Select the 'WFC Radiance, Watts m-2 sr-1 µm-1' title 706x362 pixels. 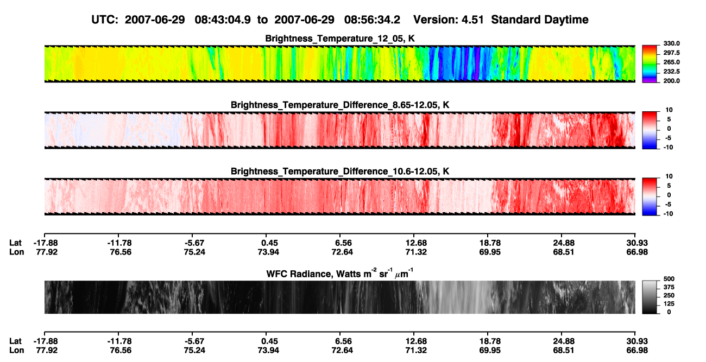340,273
